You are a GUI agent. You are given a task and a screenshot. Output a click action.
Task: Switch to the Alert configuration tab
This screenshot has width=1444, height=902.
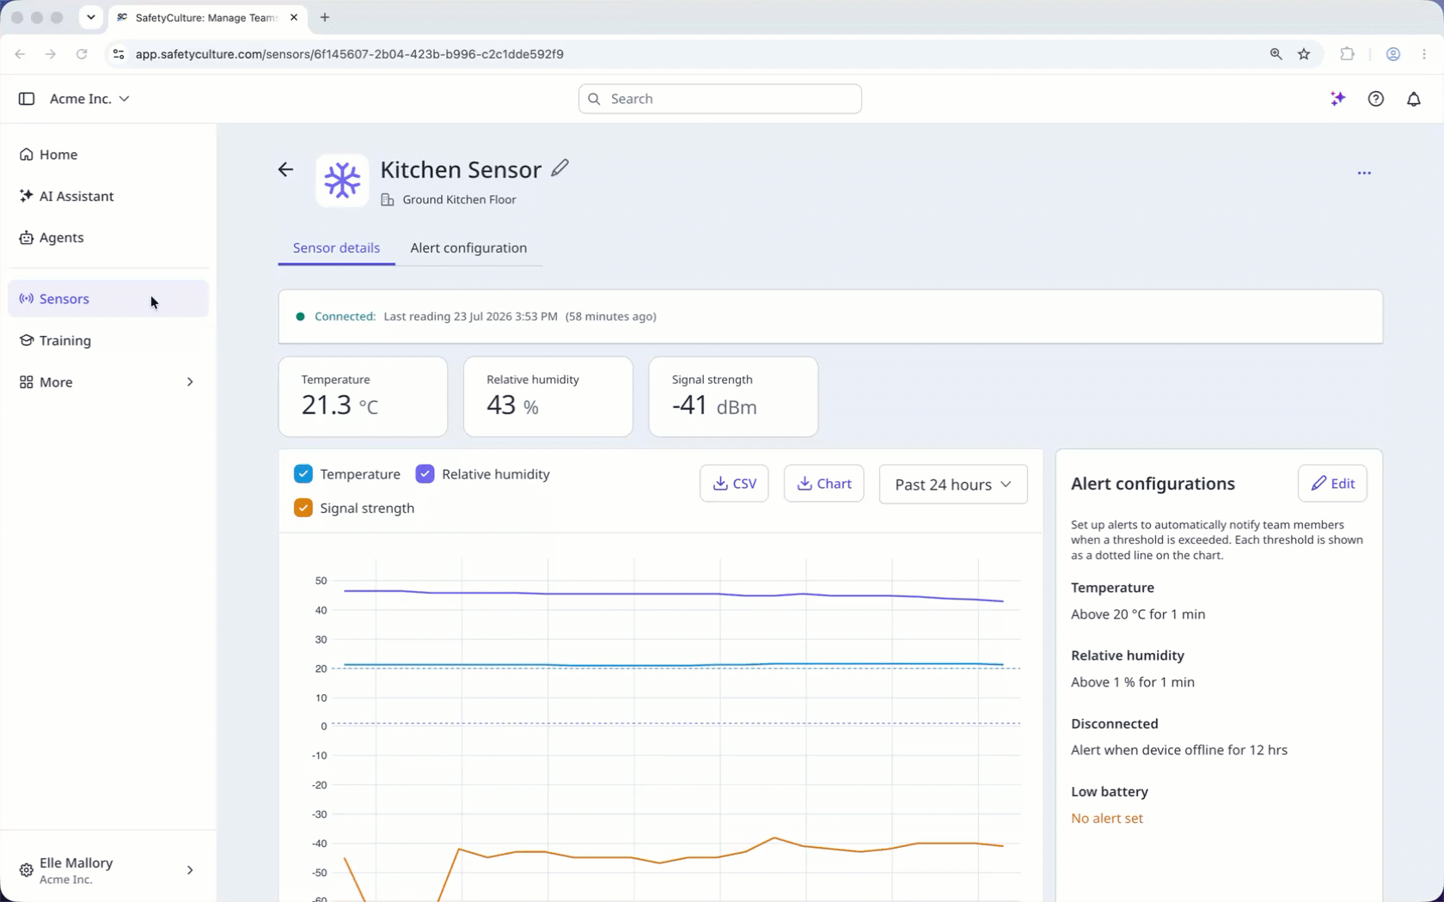[468, 247]
